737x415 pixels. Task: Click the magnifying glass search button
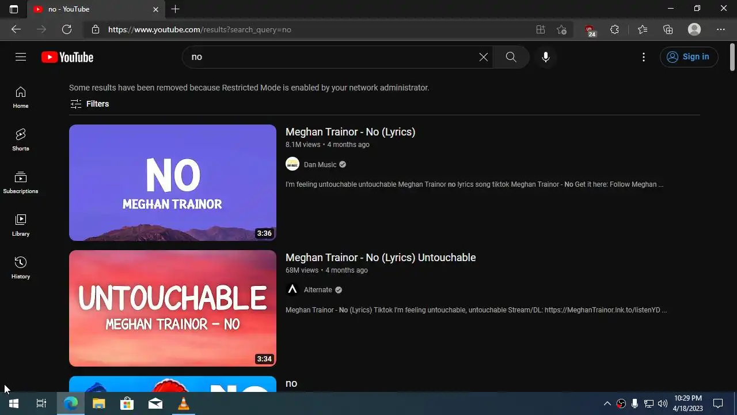click(511, 56)
